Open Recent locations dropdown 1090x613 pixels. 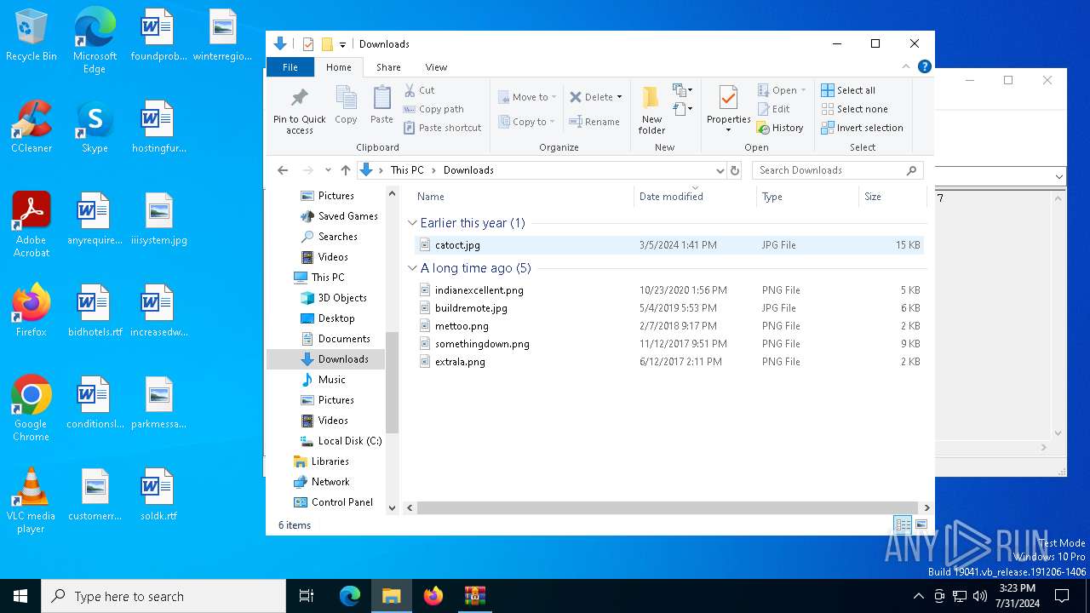pos(328,170)
